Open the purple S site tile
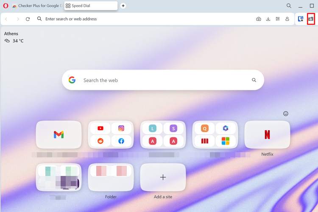 coord(173,128)
